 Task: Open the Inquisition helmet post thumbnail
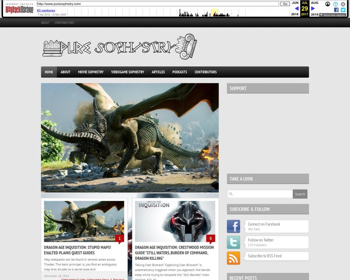click(x=175, y=221)
